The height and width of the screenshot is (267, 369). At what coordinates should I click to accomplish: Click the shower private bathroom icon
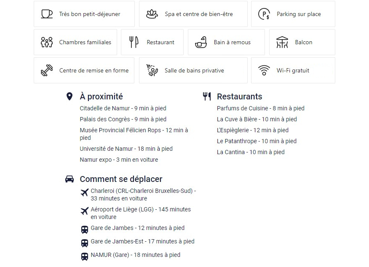coord(152,70)
